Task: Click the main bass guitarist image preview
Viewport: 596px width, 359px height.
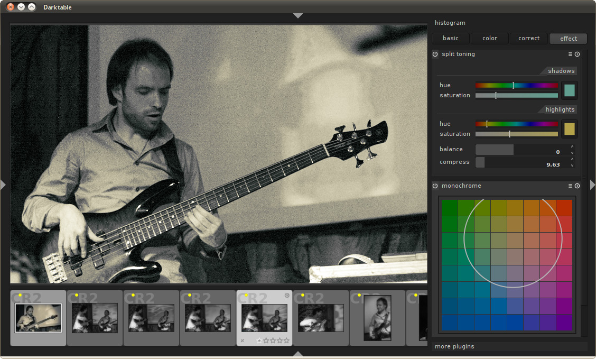Action: (219, 154)
